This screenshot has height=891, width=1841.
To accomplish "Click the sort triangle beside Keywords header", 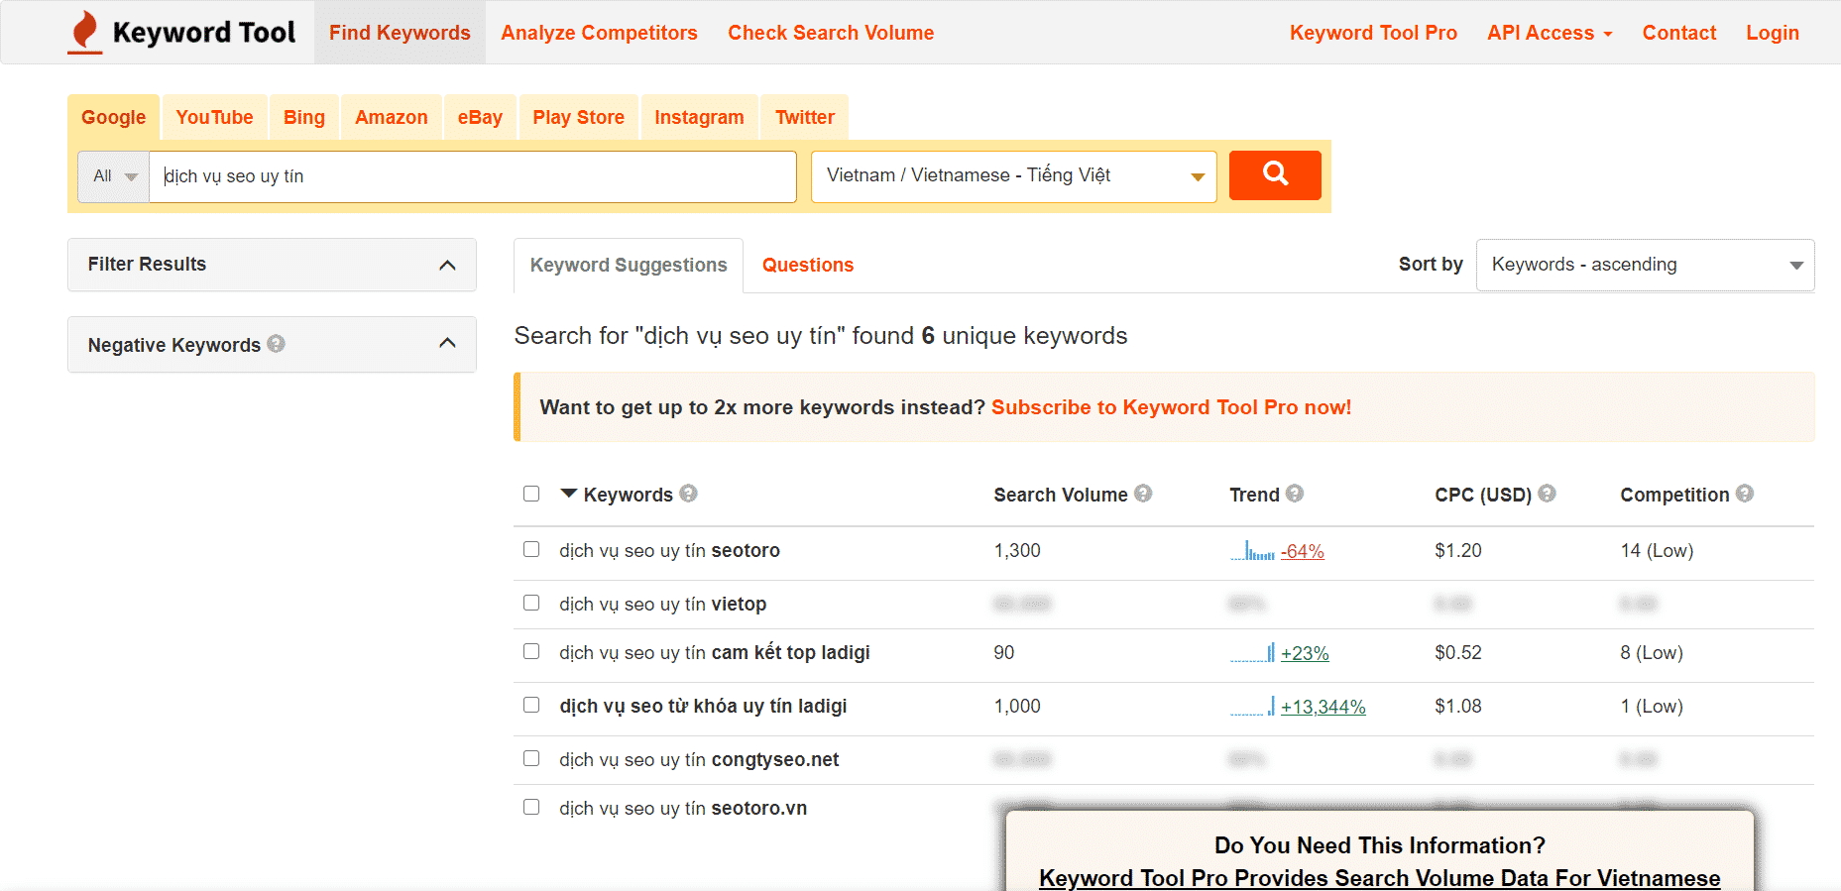I will point(569,493).
